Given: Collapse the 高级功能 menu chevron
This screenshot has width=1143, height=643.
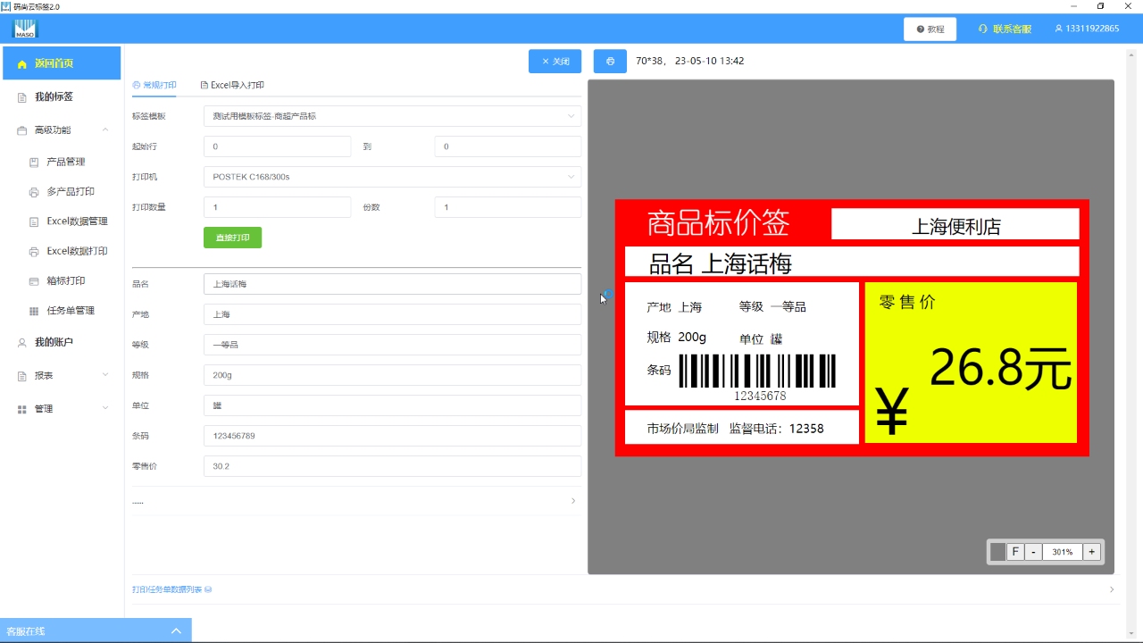Looking at the screenshot, I should point(105,130).
